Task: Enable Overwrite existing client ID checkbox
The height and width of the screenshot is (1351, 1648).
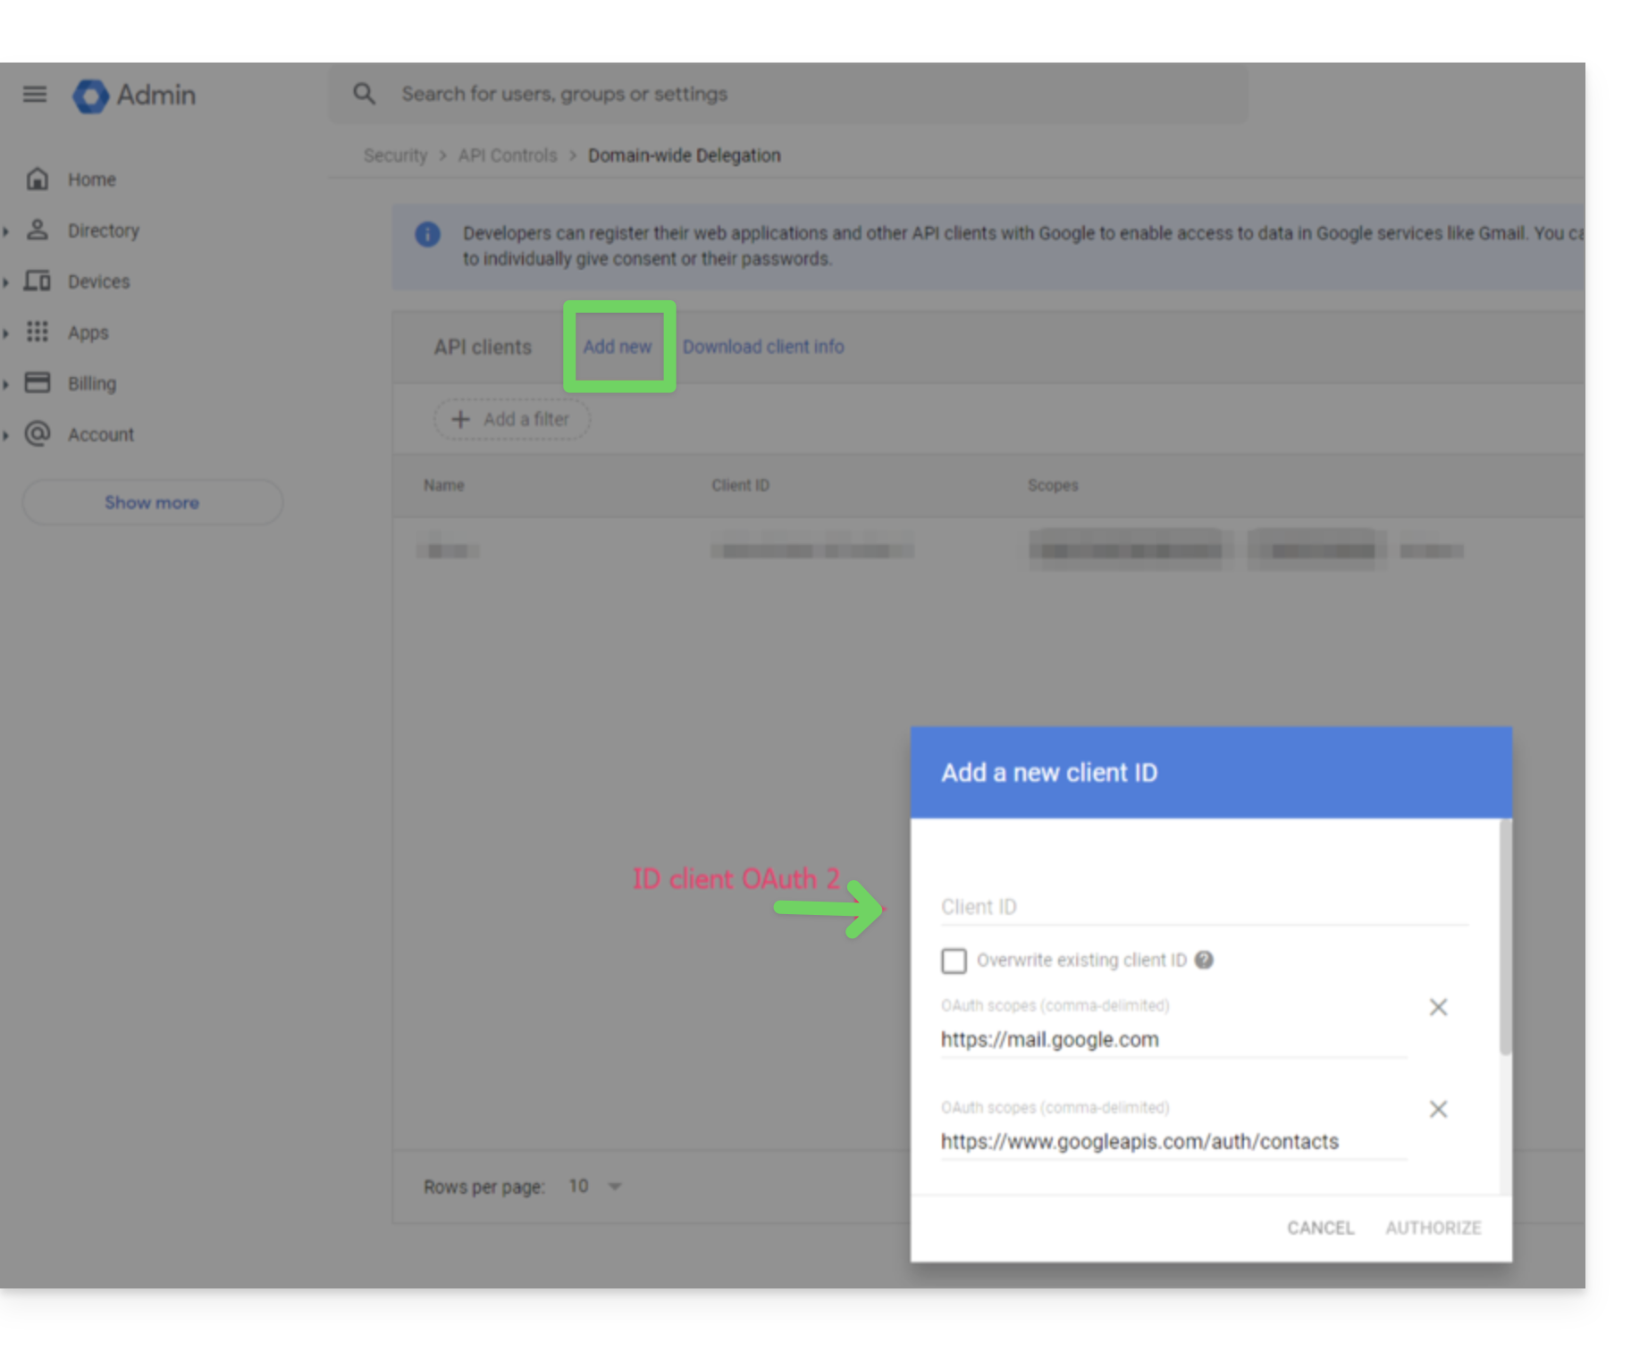Action: 954,961
